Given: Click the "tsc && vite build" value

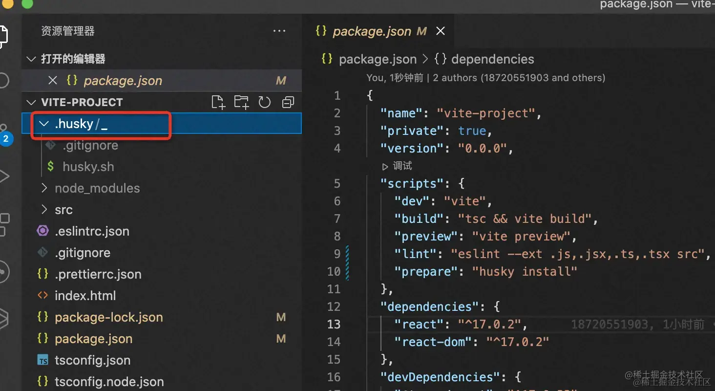Looking at the screenshot, I should (525, 218).
